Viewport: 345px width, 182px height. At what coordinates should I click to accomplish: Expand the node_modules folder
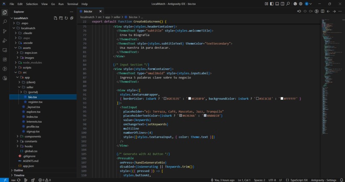[x=43, y=63]
